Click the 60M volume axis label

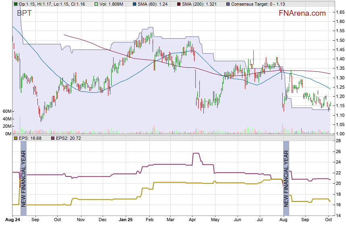pyautogui.click(x=6, y=111)
